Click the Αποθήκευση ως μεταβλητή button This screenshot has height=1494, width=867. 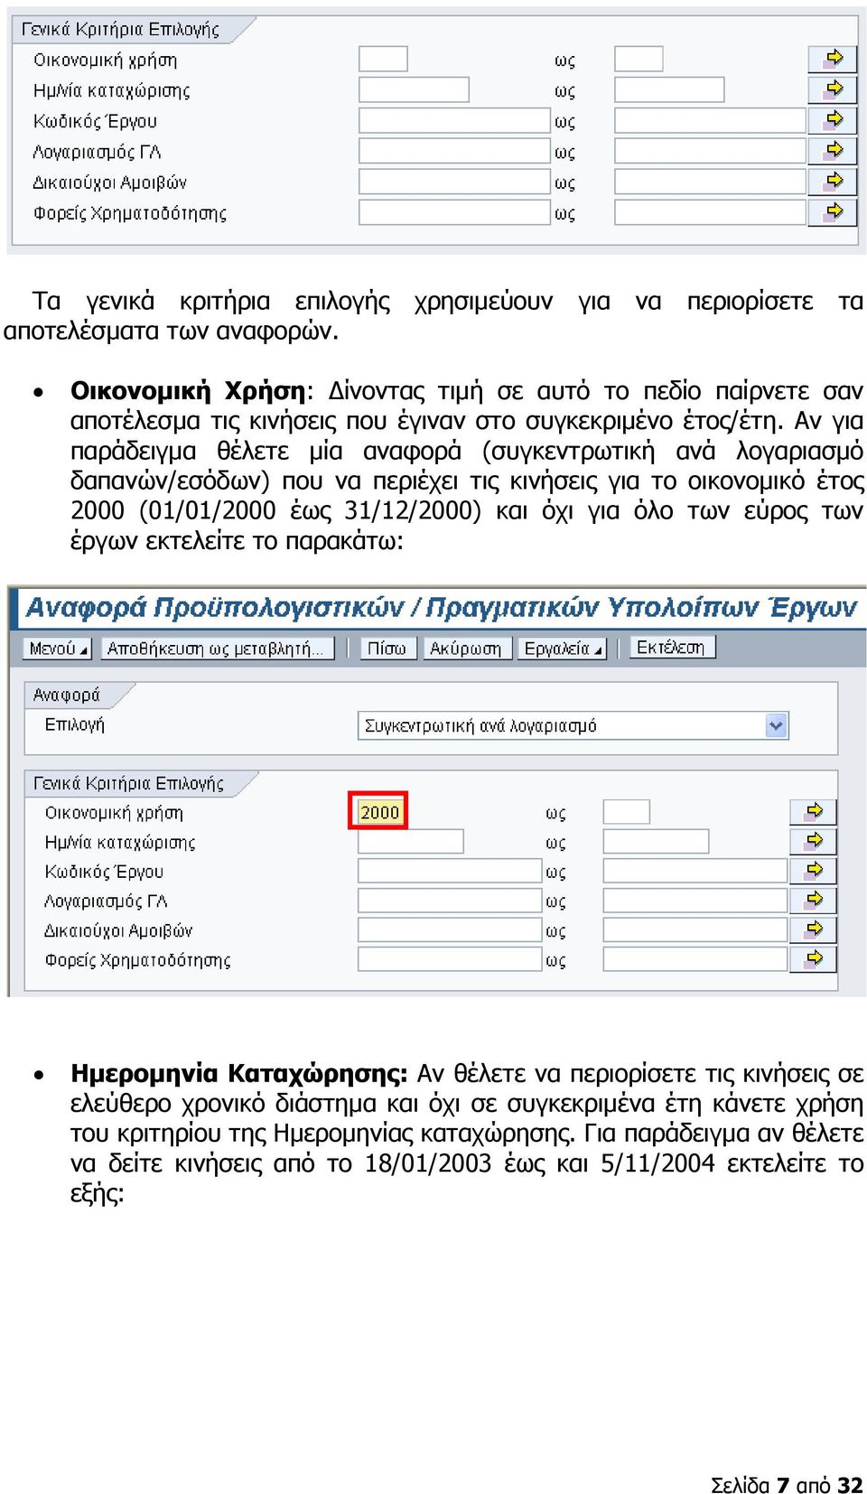tap(217, 649)
